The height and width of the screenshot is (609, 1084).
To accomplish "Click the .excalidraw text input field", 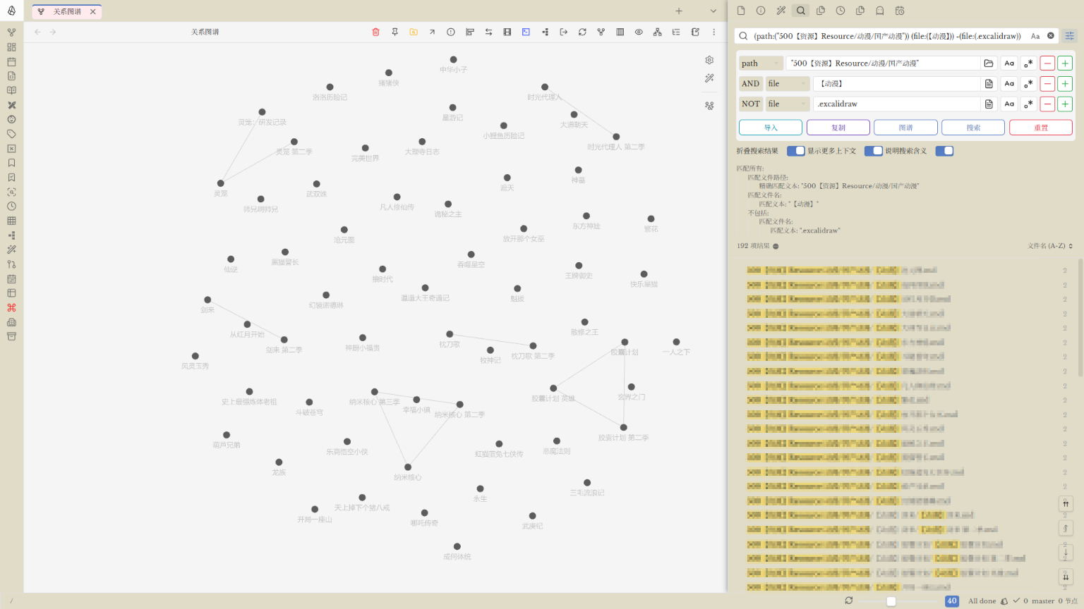I will [x=896, y=104].
